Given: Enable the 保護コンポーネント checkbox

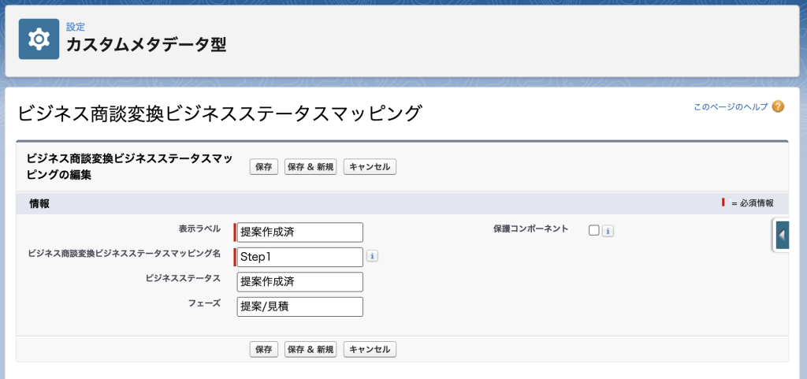Looking at the screenshot, I should (x=594, y=230).
